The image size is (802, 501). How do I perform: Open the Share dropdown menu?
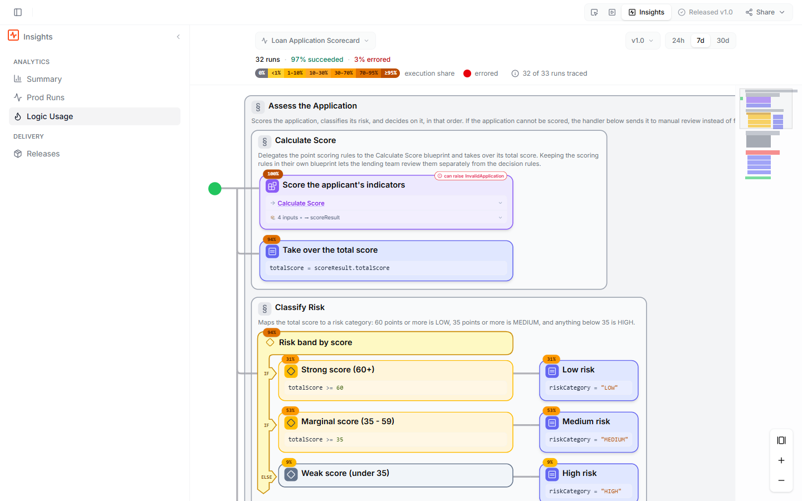coord(765,12)
